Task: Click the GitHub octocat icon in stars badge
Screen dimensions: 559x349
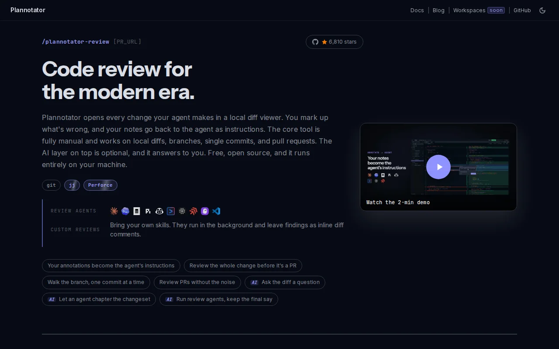Action: coord(315,42)
